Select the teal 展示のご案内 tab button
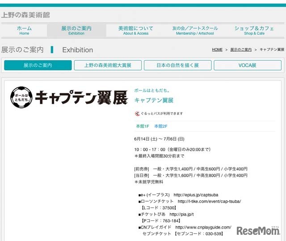This screenshot has width=286, height=241. [x=38, y=65]
